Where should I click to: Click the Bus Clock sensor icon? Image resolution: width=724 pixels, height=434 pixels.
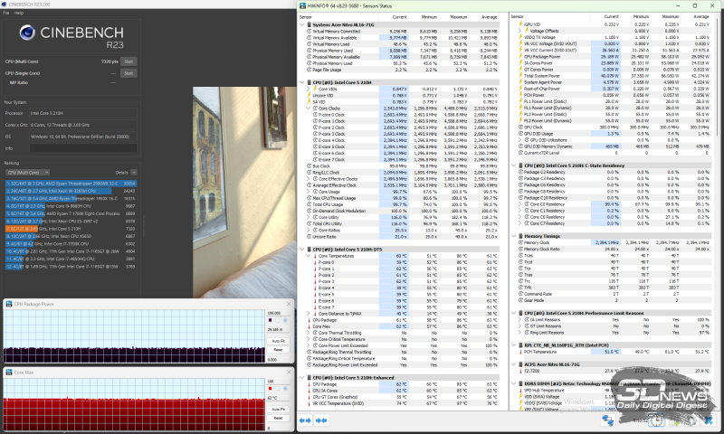310,166
